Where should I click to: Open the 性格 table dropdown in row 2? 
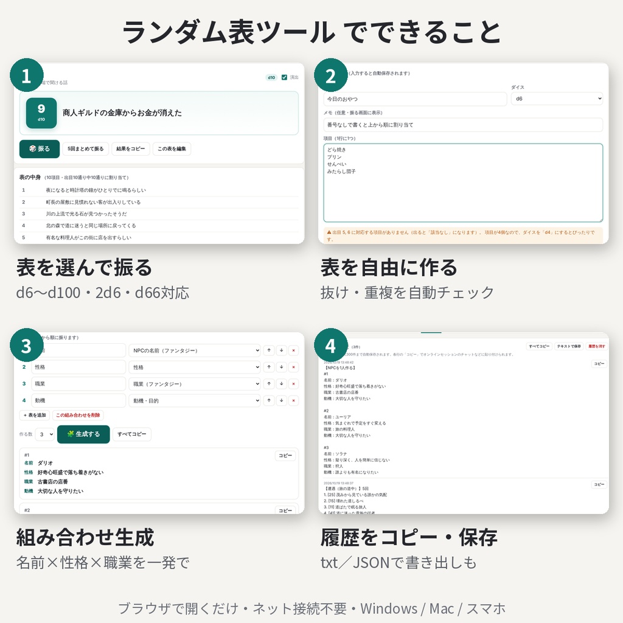click(x=195, y=367)
